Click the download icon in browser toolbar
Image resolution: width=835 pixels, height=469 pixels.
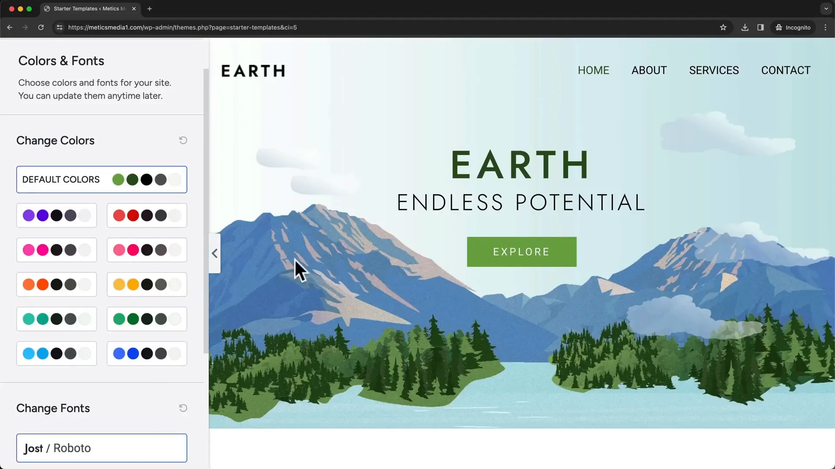click(745, 27)
